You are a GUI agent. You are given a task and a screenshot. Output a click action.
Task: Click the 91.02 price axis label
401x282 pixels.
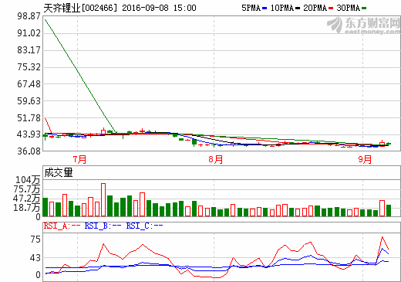click(29, 33)
